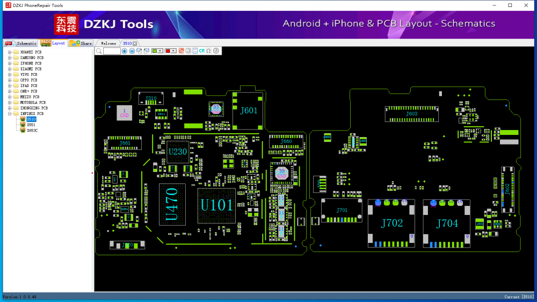537x302 pixels.
Task: Click the cyan CR toolbar icon
Action: click(202, 51)
